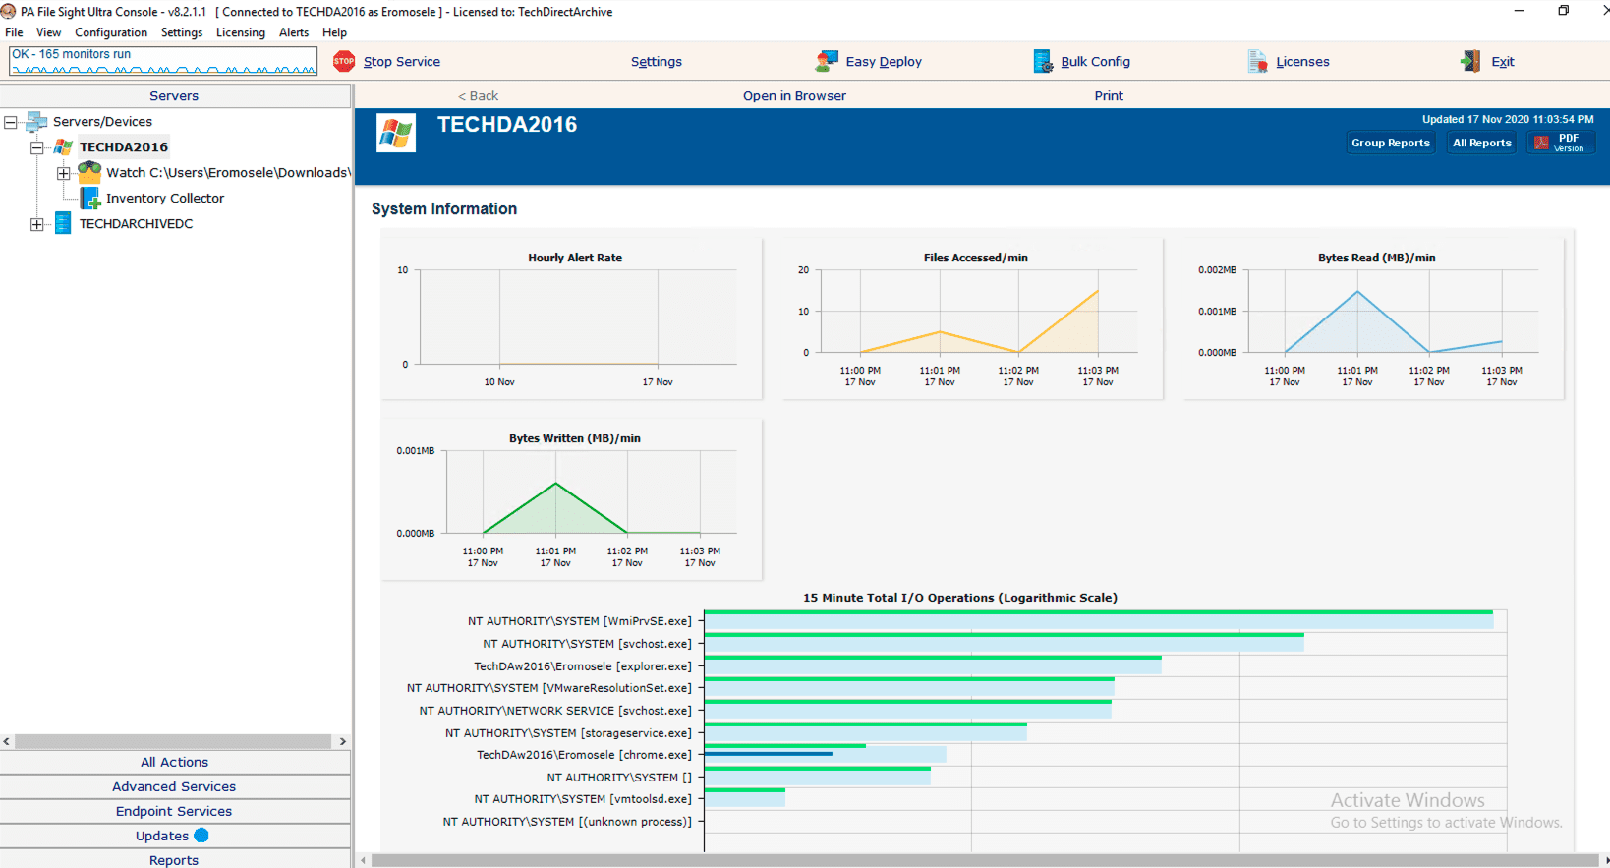Click the Exit door icon
Viewport: 1610px width, 868px height.
tap(1470, 61)
